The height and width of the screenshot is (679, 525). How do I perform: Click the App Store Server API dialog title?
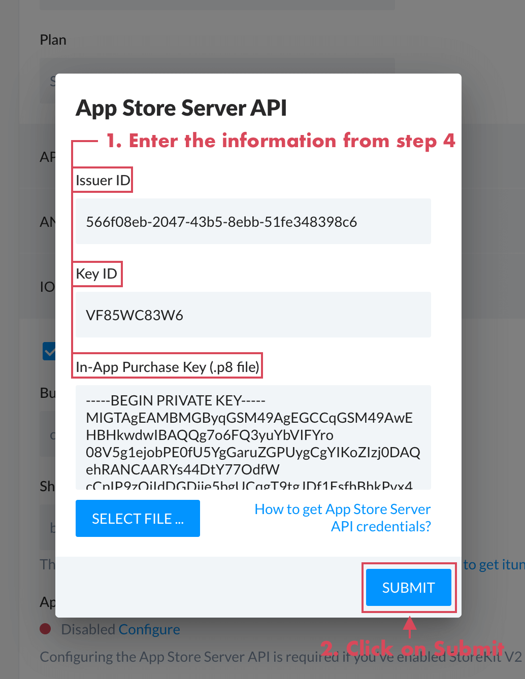coord(181,108)
